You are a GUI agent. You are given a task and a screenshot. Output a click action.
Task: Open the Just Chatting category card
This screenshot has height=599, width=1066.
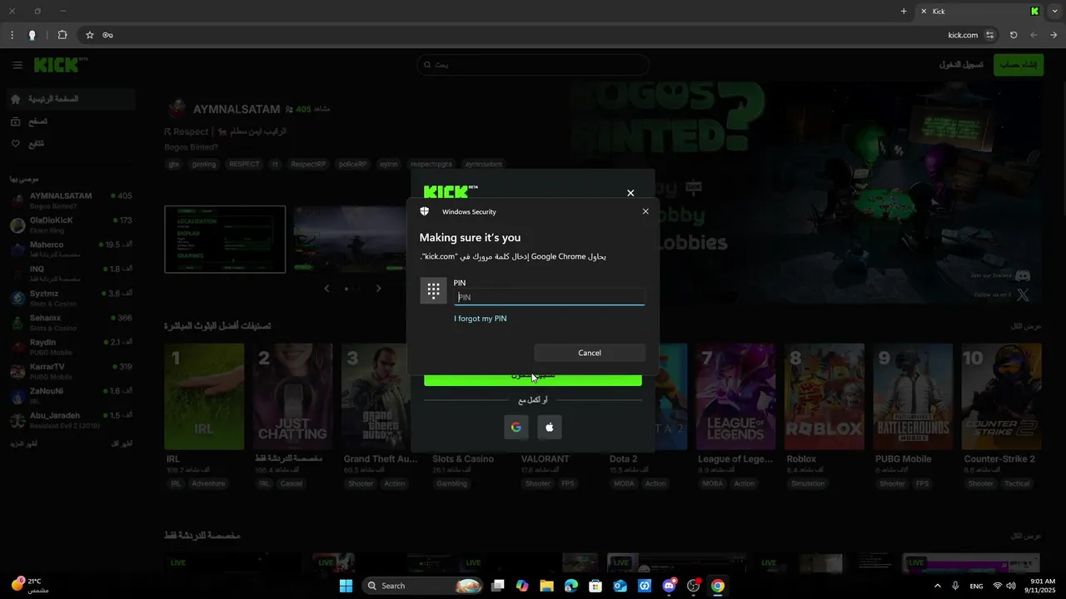pyautogui.click(x=292, y=396)
